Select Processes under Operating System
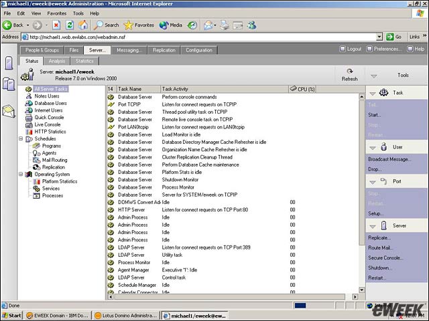 [x=52, y=195]
